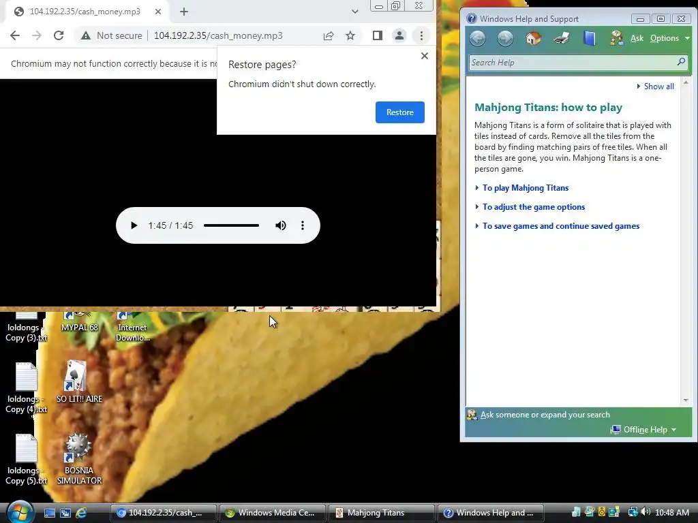Switch to 104.192.2.35/cash taskbar button
The width and height of the screenshot is (698, 523).
pos(163,513)
